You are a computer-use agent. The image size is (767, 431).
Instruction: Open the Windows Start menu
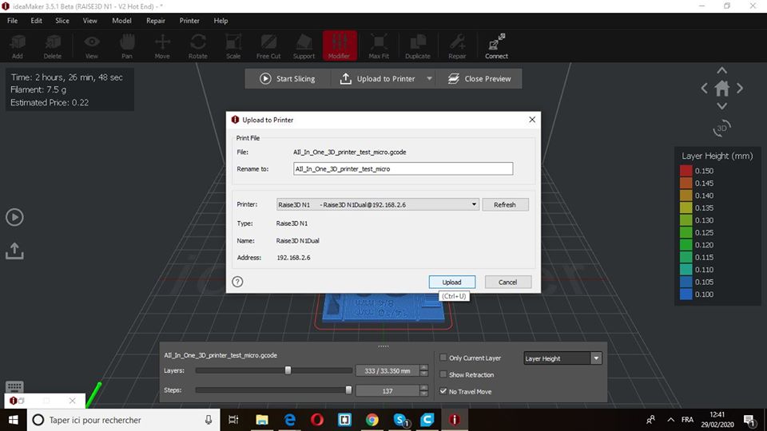pyautogui.click(x=14, y=420)
